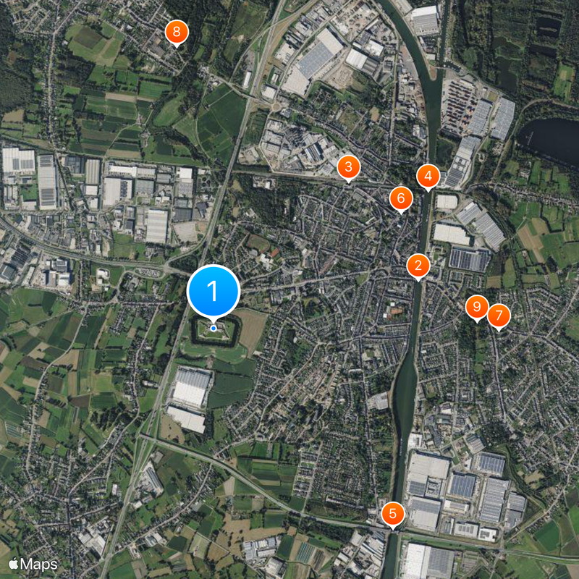
Task: Select the large blue pin numbered 1
Action: (214, 292)
